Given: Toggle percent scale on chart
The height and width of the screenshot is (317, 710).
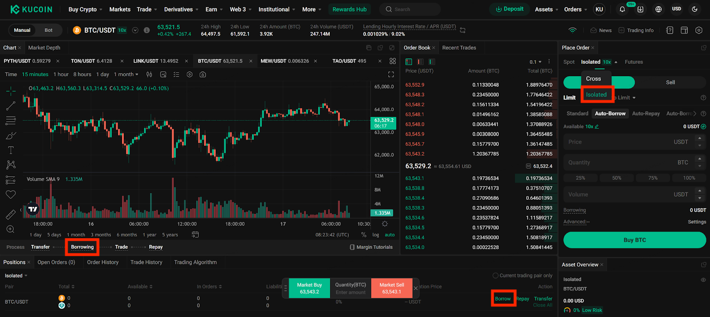Looking at the screenshot, I should pos(364,235).
